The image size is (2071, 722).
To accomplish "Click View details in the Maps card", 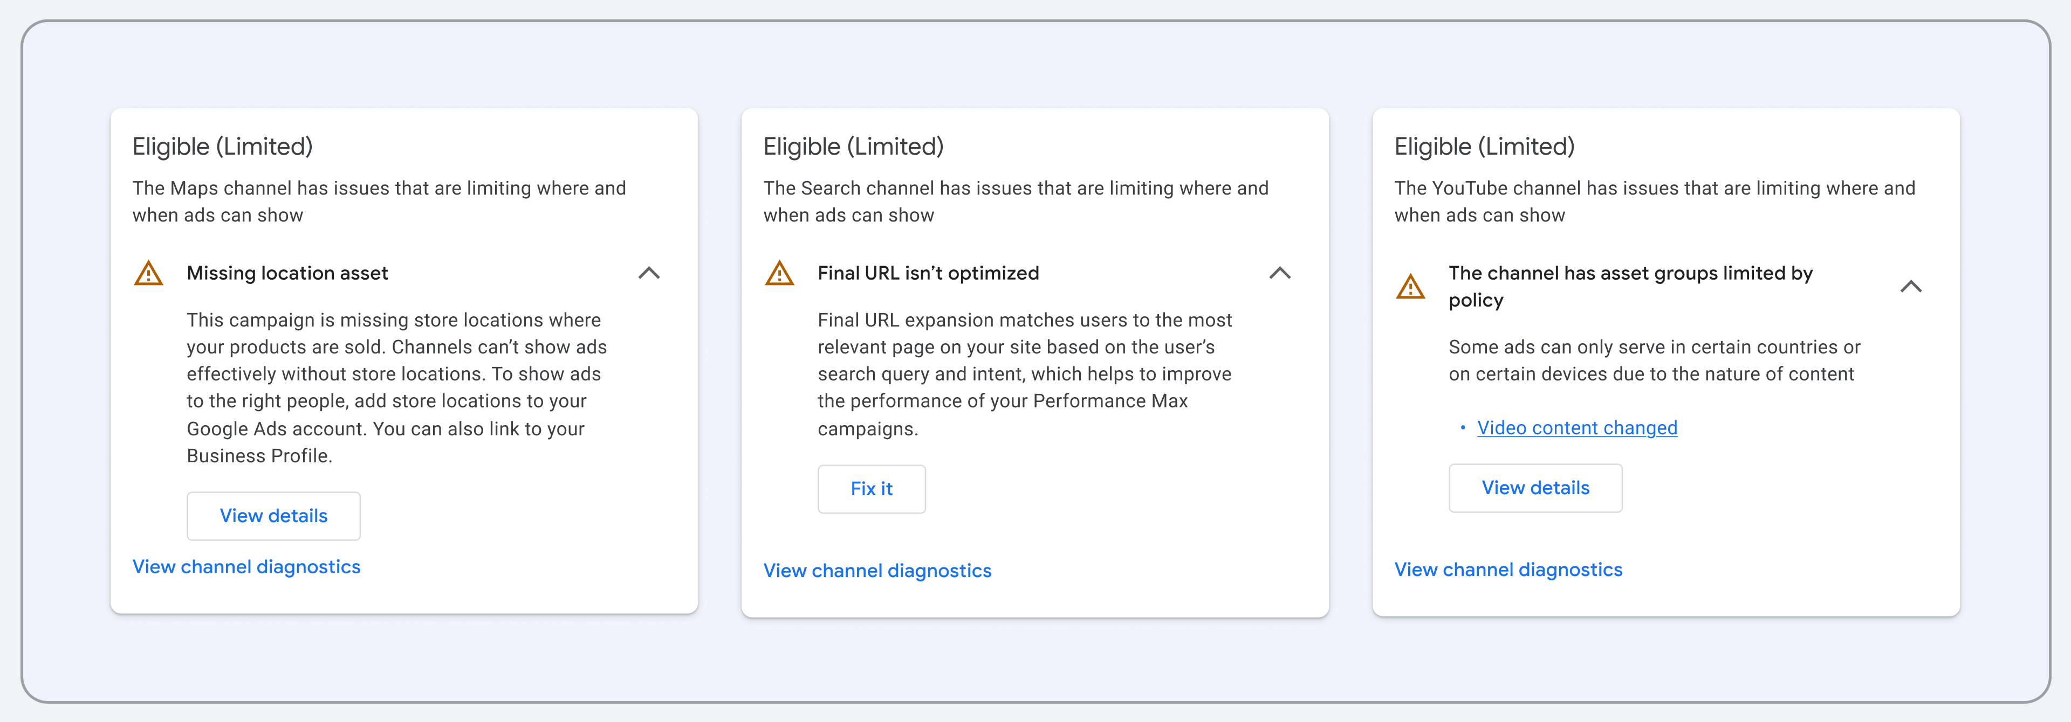I will [x=273, y=516].
